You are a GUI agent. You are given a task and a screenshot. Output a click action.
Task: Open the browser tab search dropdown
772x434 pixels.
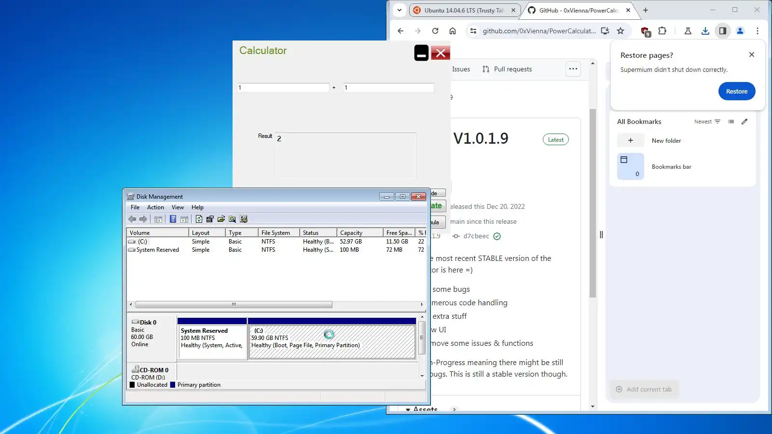[x=400, y=10]
